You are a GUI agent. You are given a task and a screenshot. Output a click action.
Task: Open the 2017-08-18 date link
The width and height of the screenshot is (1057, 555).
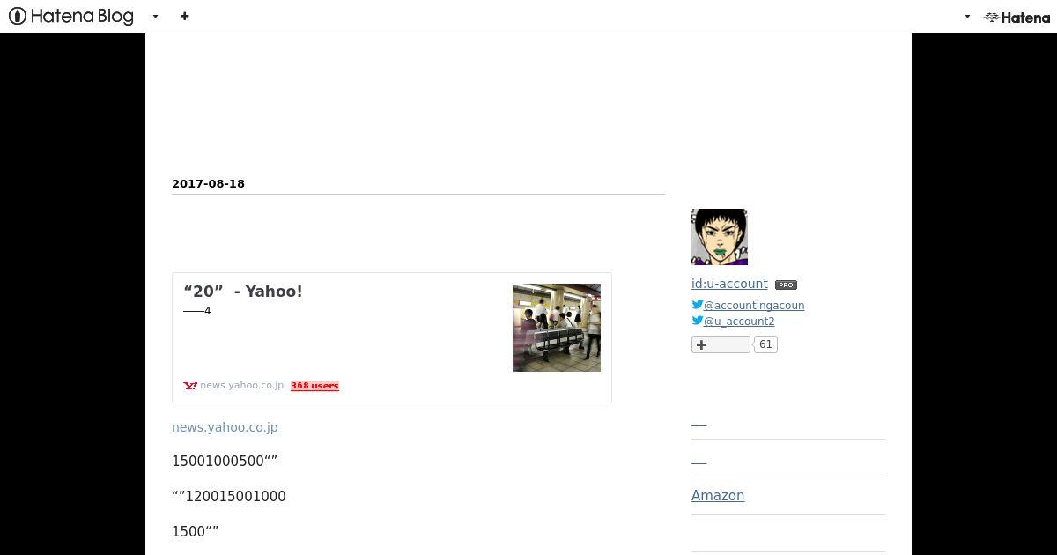pyautogui.click(x=208, y=183)
